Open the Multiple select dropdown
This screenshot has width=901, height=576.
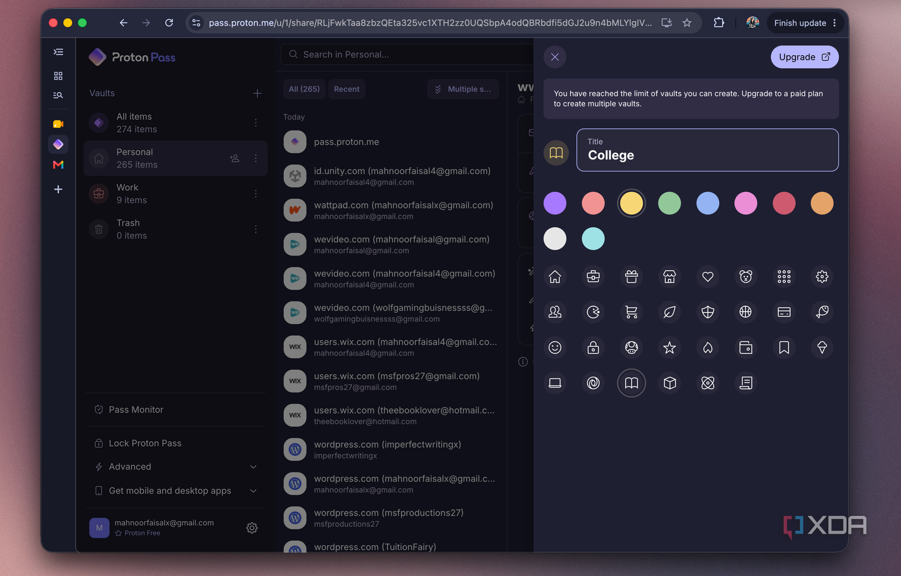(463, 89)
